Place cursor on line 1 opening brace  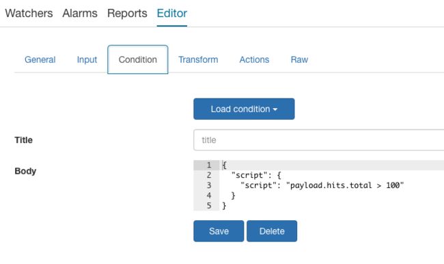tap(224, 165)
